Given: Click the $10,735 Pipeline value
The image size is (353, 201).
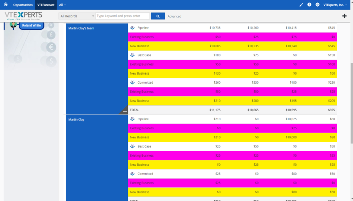Looking at the screenshot, I should (x=215, y=28).
